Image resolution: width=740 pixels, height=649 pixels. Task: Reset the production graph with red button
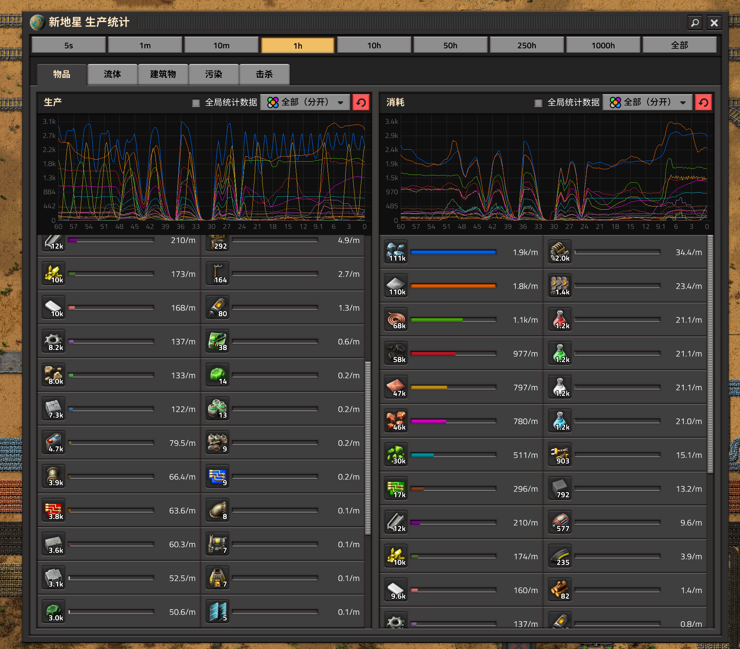click(x=361, y=103)
